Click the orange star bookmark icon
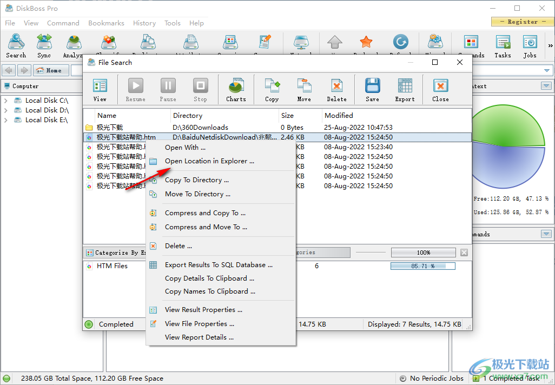The image size is (555, 385). click(366, 43)
